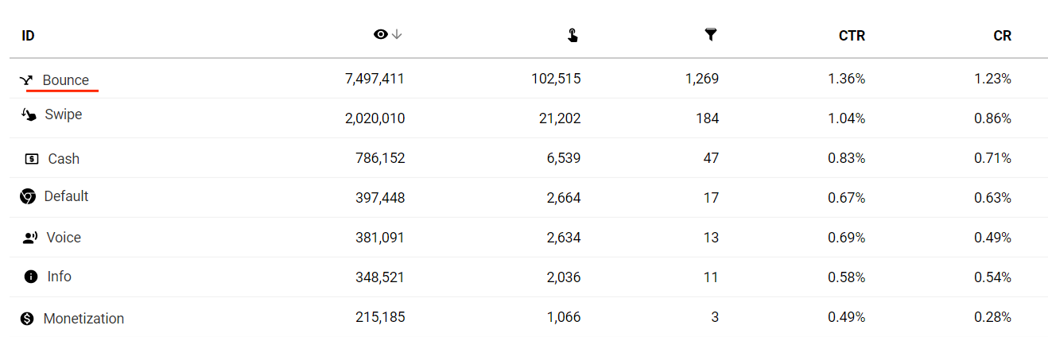Click the Bounce row icon
Image resolution: width=1048 pixels, height=337 pixels.
(26, 80)
